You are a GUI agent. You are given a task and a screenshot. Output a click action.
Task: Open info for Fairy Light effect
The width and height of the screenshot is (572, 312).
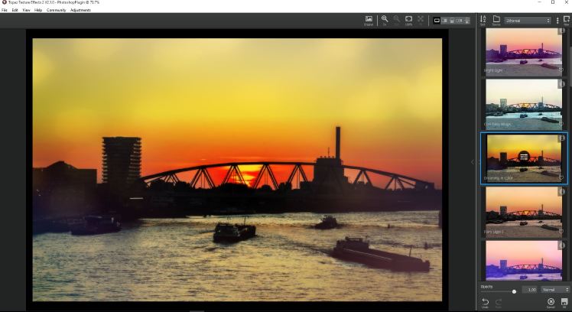(562, 192)
